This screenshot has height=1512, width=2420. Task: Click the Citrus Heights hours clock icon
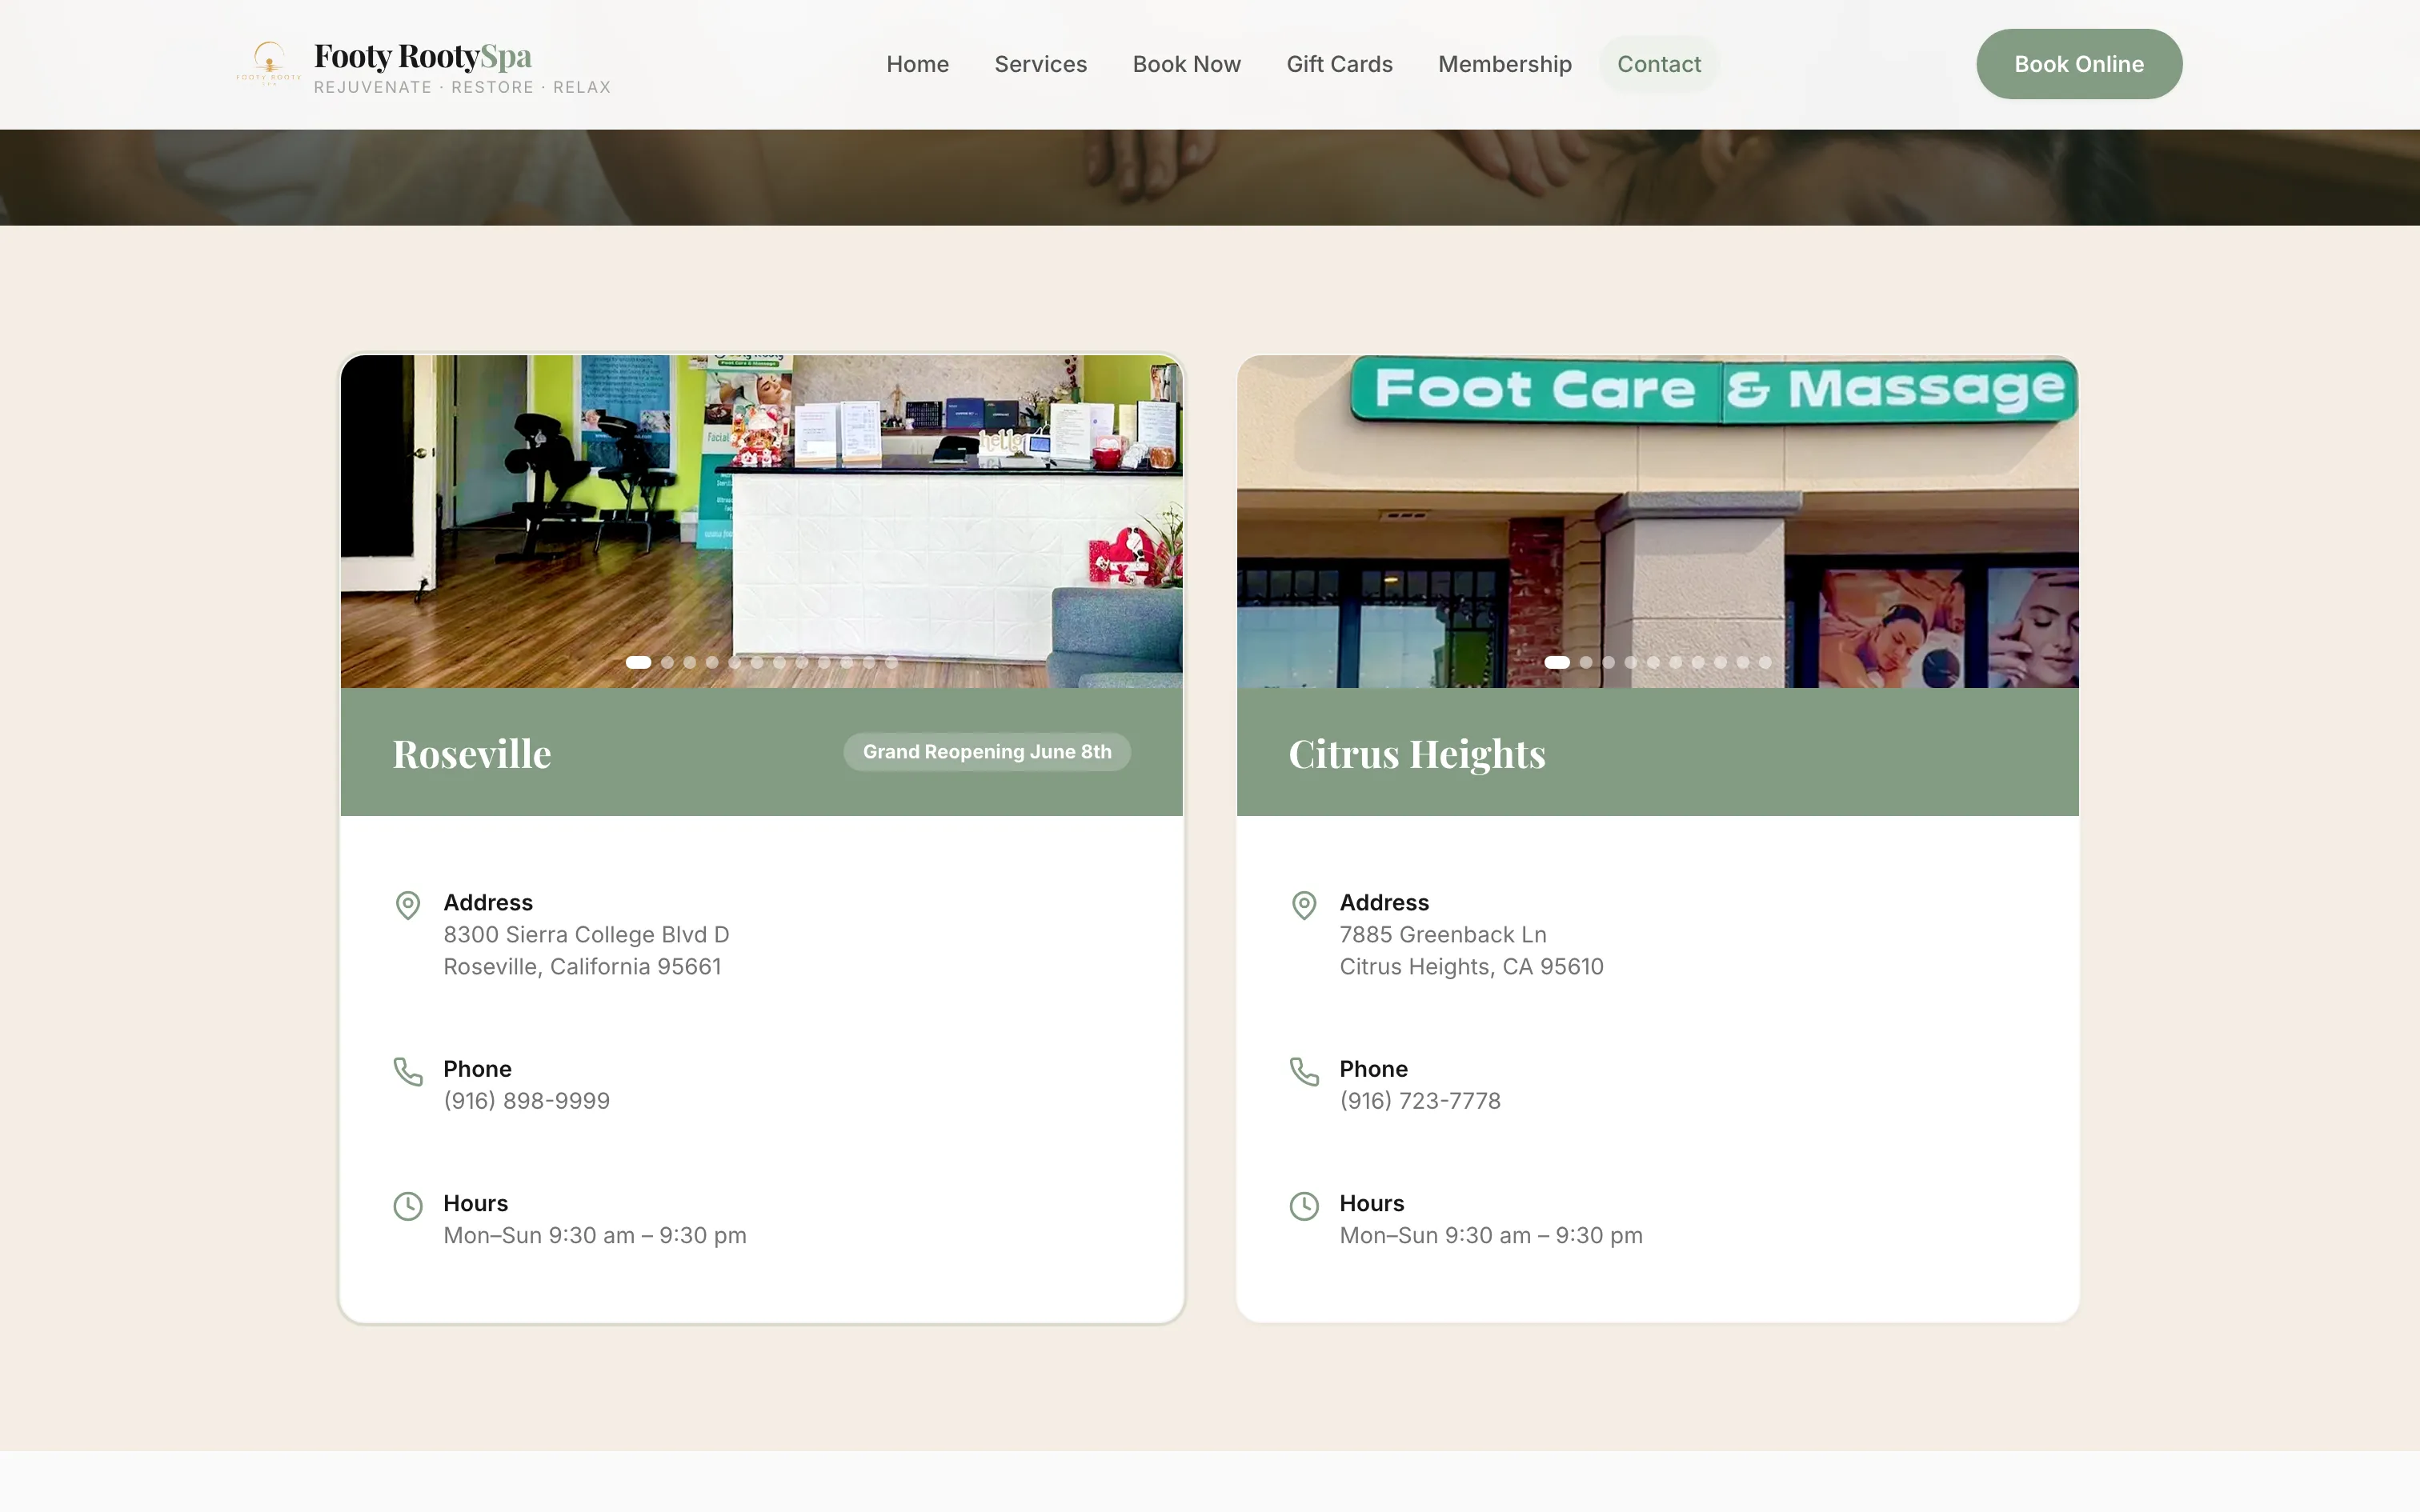[x=1304, y=1206]
